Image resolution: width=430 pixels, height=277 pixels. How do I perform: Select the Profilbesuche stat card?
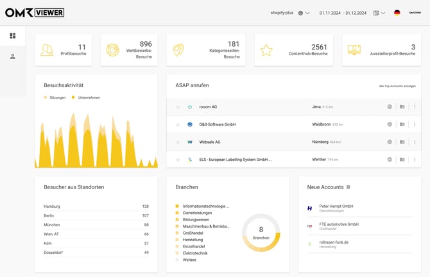coord(63,50)
